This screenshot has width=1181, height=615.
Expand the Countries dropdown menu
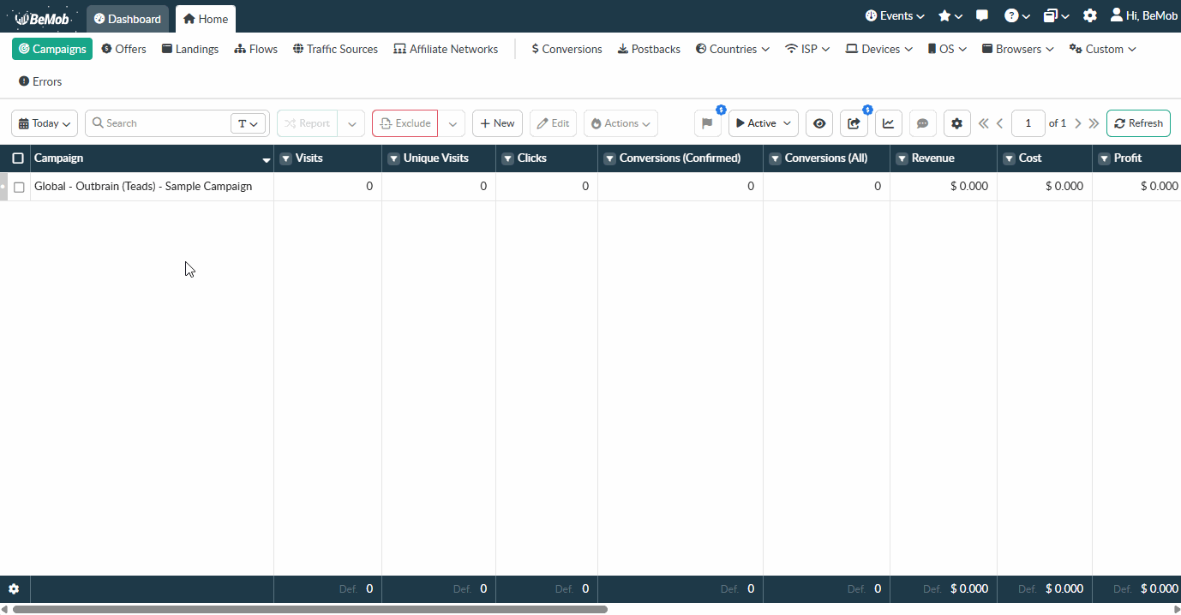732,50
